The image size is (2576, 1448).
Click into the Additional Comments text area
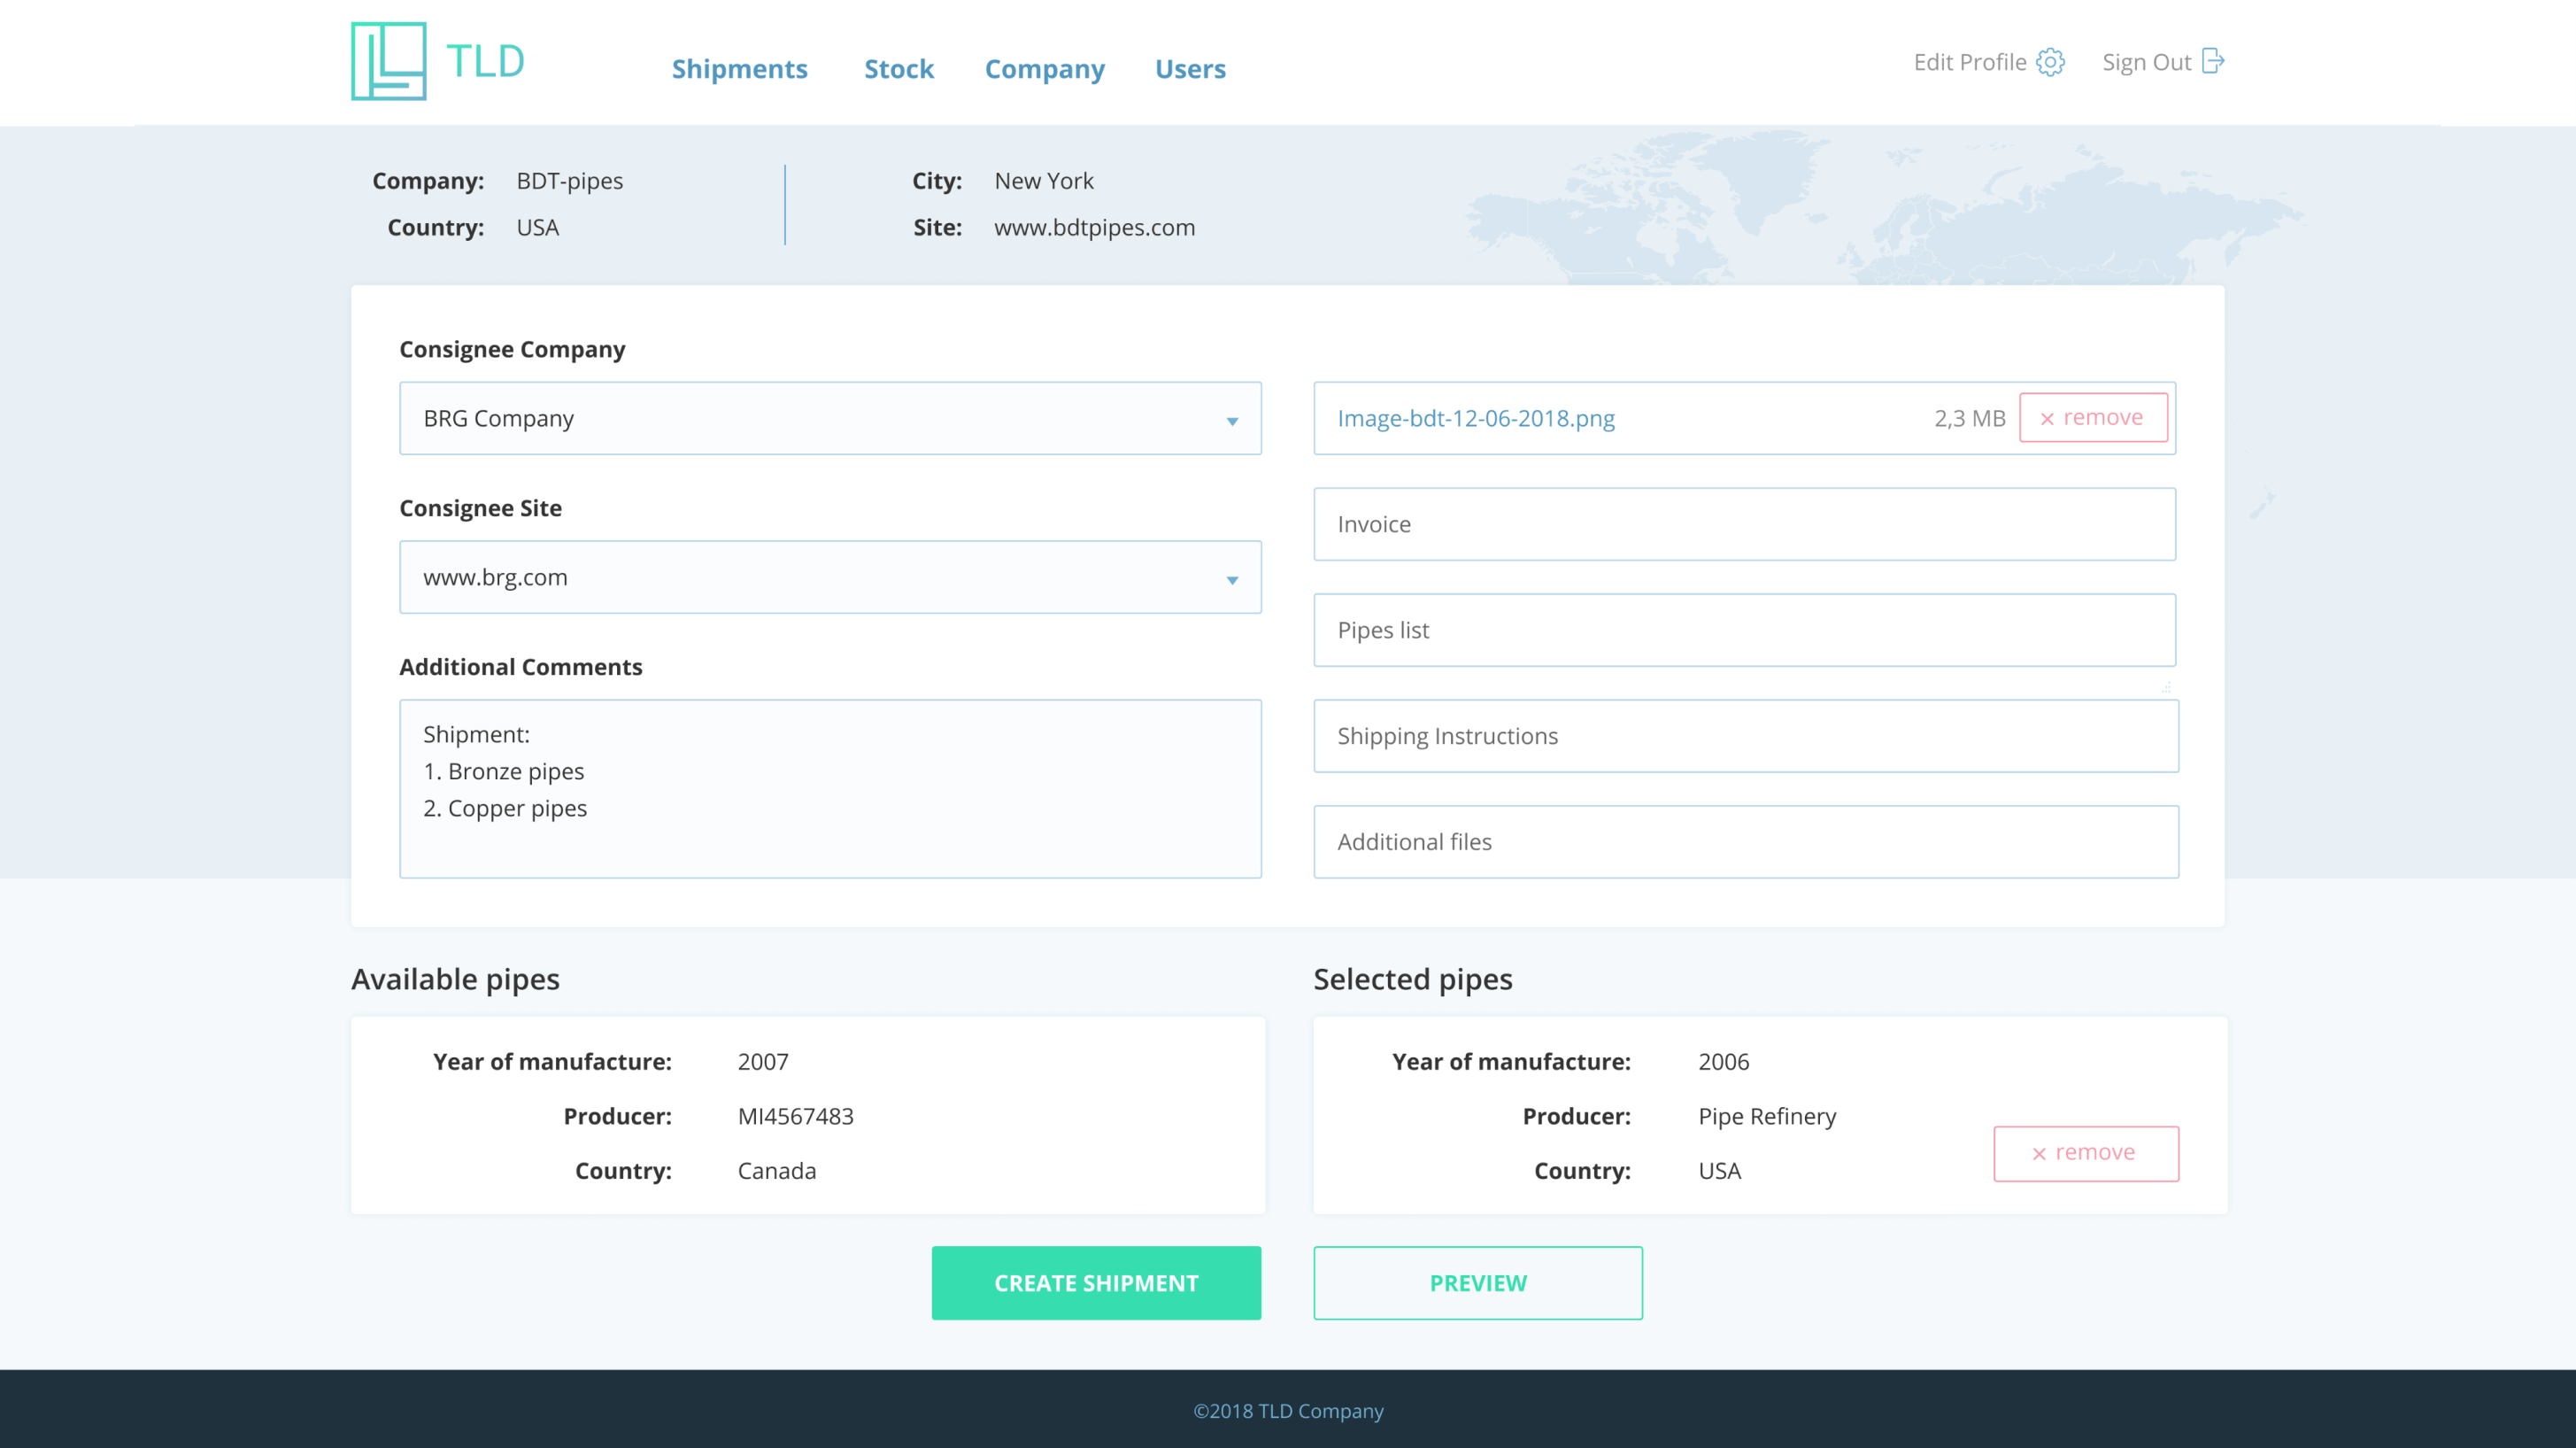[829, 788]
